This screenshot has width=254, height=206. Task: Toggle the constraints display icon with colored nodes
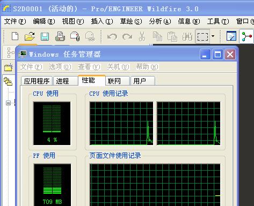pos(246,36)
